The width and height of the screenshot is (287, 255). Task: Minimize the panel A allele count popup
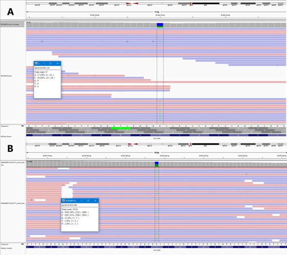[x=44, y=63]
